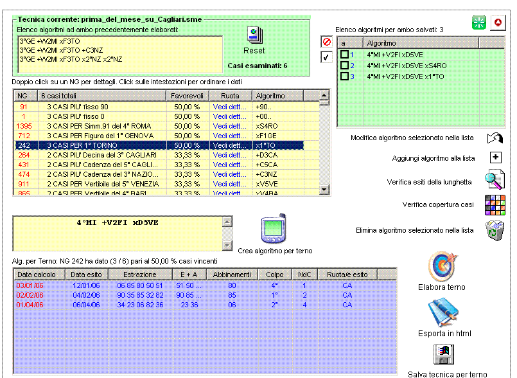Click the target icon for Elabora terno
The image size is (517, 378).
pos(443,267)
